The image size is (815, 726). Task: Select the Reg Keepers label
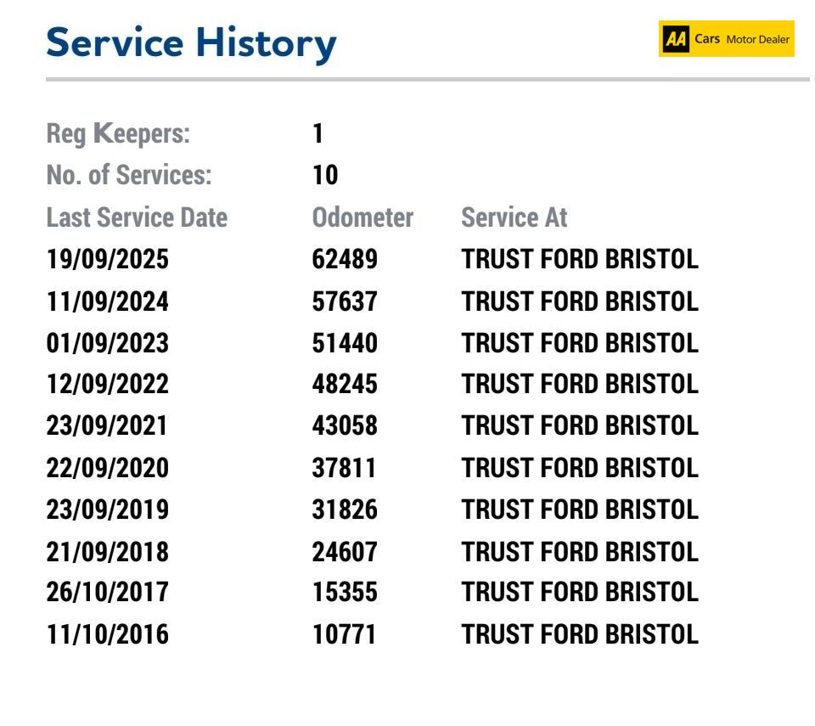point(118,134)
